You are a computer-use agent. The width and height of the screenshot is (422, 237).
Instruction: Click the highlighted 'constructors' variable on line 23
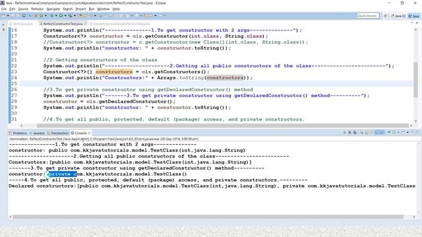[x=114, y=72]
